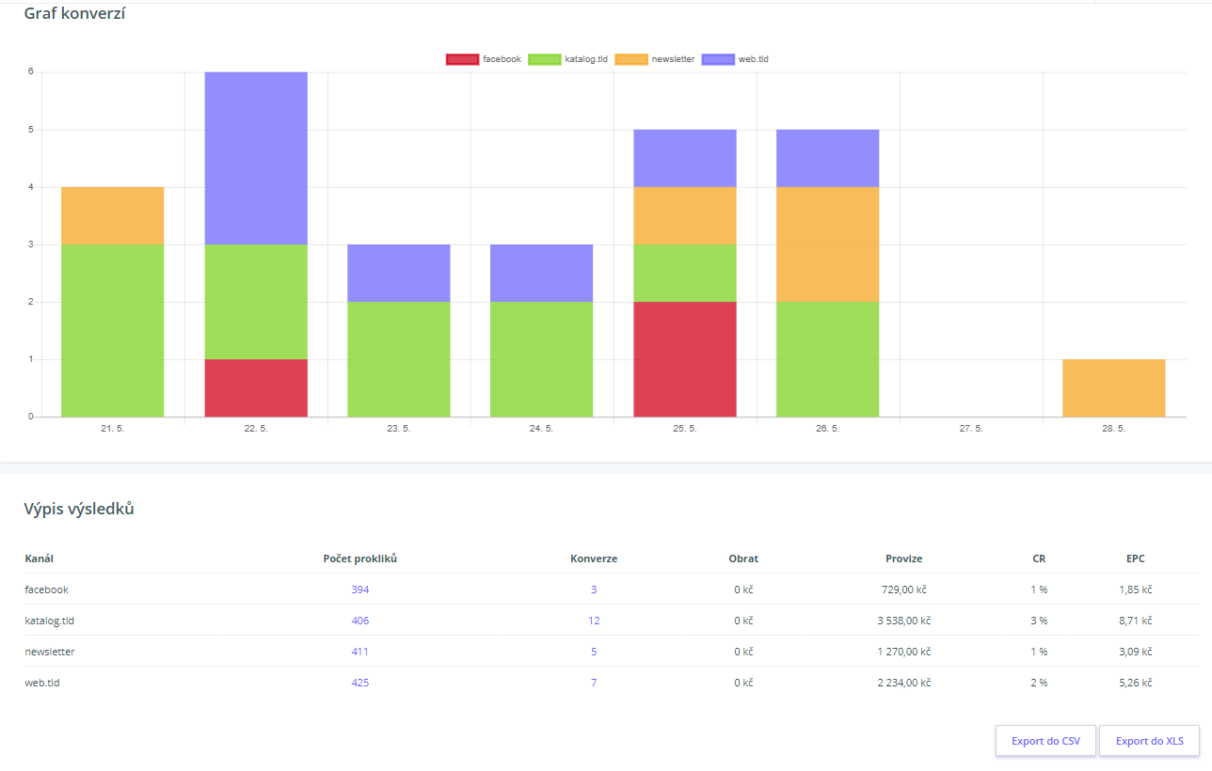
Task: Click red facebook bar segment on 22. 5.
Action: pos(256,387)
